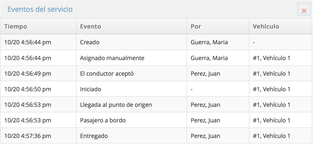313x158 pixels.
Task: Select the Creado event cell
Action: click(90, 42)
